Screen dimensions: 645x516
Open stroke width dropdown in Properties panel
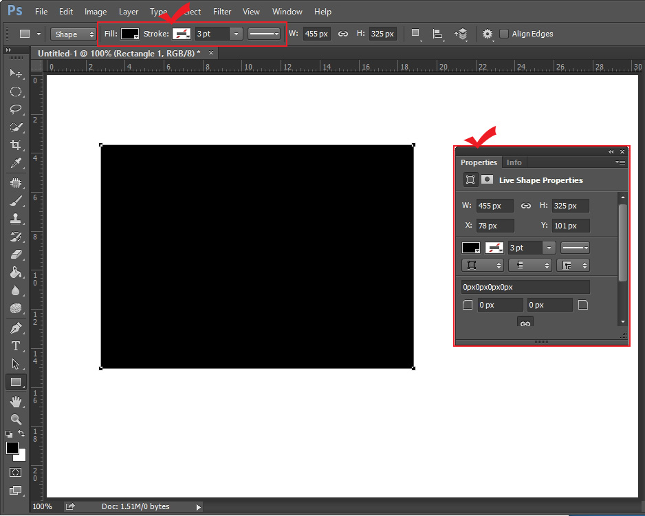(x=549, y=248)
